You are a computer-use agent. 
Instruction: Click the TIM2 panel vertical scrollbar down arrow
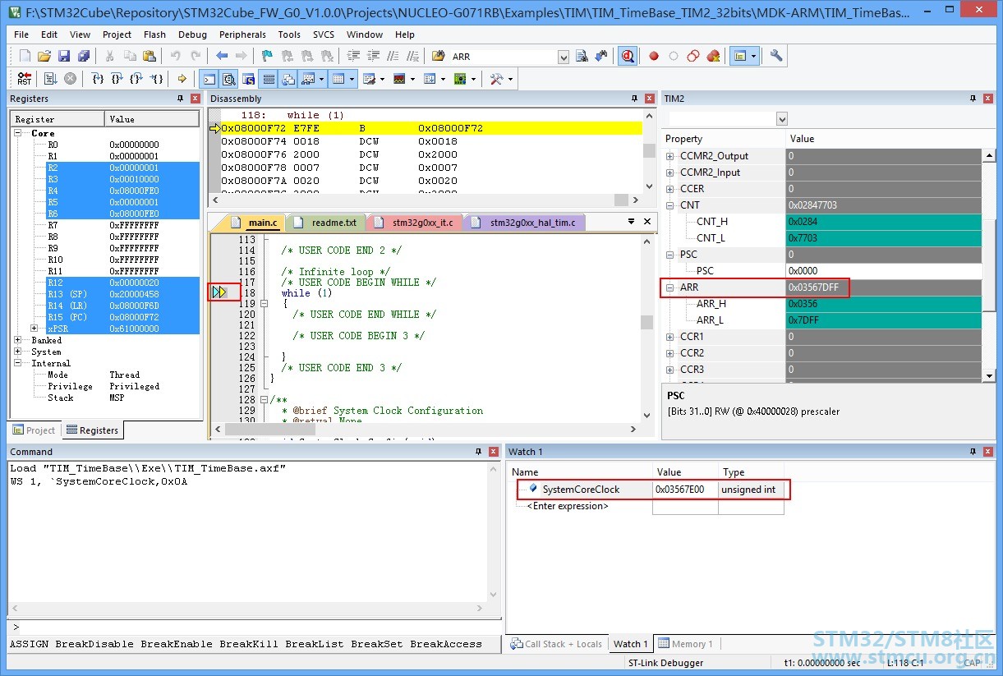point(989,375)
